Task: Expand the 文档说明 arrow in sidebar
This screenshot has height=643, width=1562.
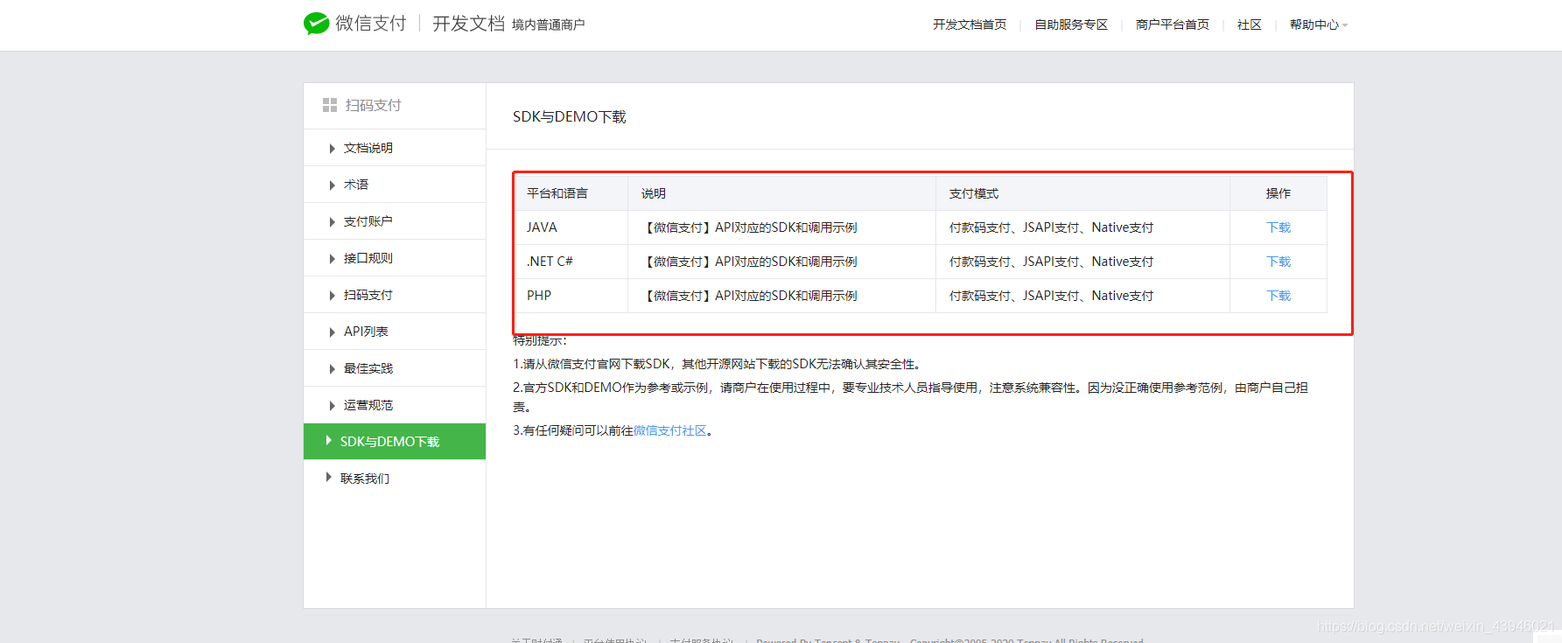Action: (332, 149)
